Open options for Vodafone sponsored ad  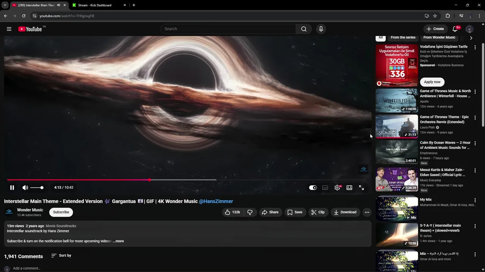pyautogui.click(x=475, y=48)
